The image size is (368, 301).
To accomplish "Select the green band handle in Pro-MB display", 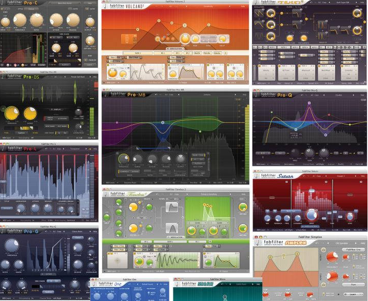I will click(200, 131).
